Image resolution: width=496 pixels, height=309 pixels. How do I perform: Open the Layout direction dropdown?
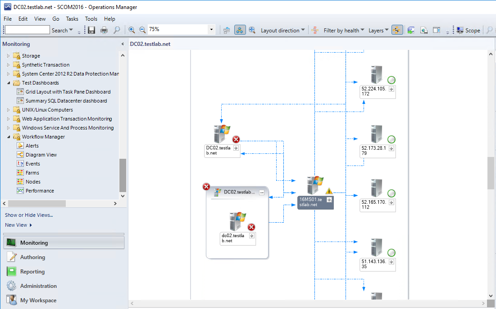(x=283, y=30)
